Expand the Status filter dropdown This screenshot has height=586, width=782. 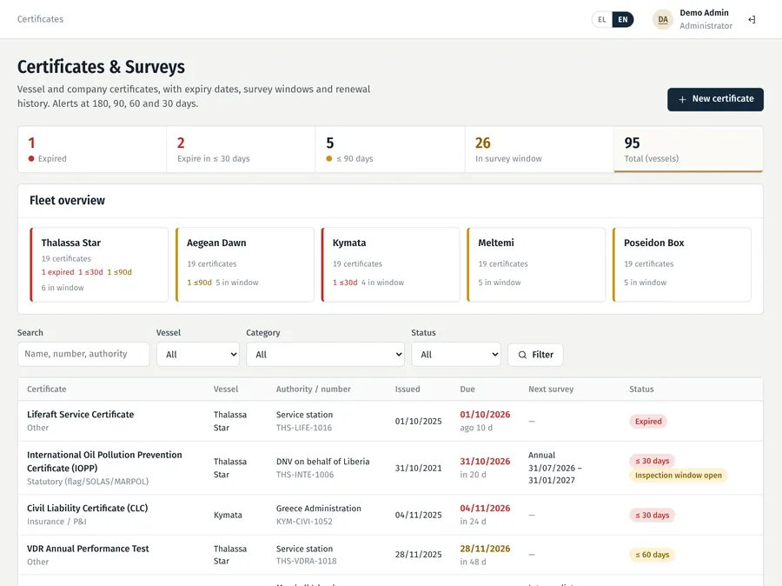pyautogui.click(x=456, y=355)
